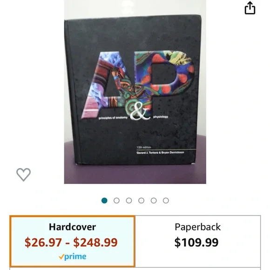270x270 pixels.
Task: Tap the share icon
Action: [x=250, y=8]
